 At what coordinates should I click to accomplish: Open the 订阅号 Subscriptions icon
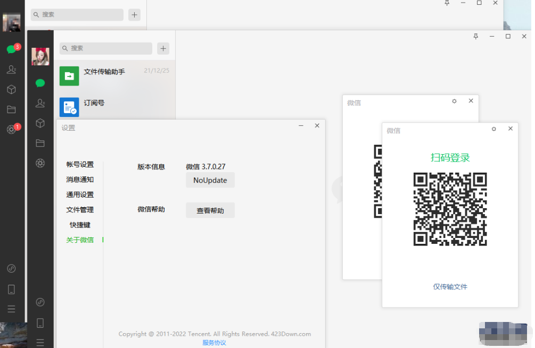(x=69, y=107)
